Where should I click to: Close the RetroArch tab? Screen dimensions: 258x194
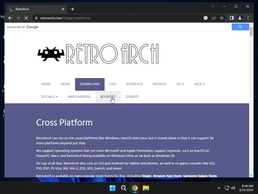[x=63, y=9]
